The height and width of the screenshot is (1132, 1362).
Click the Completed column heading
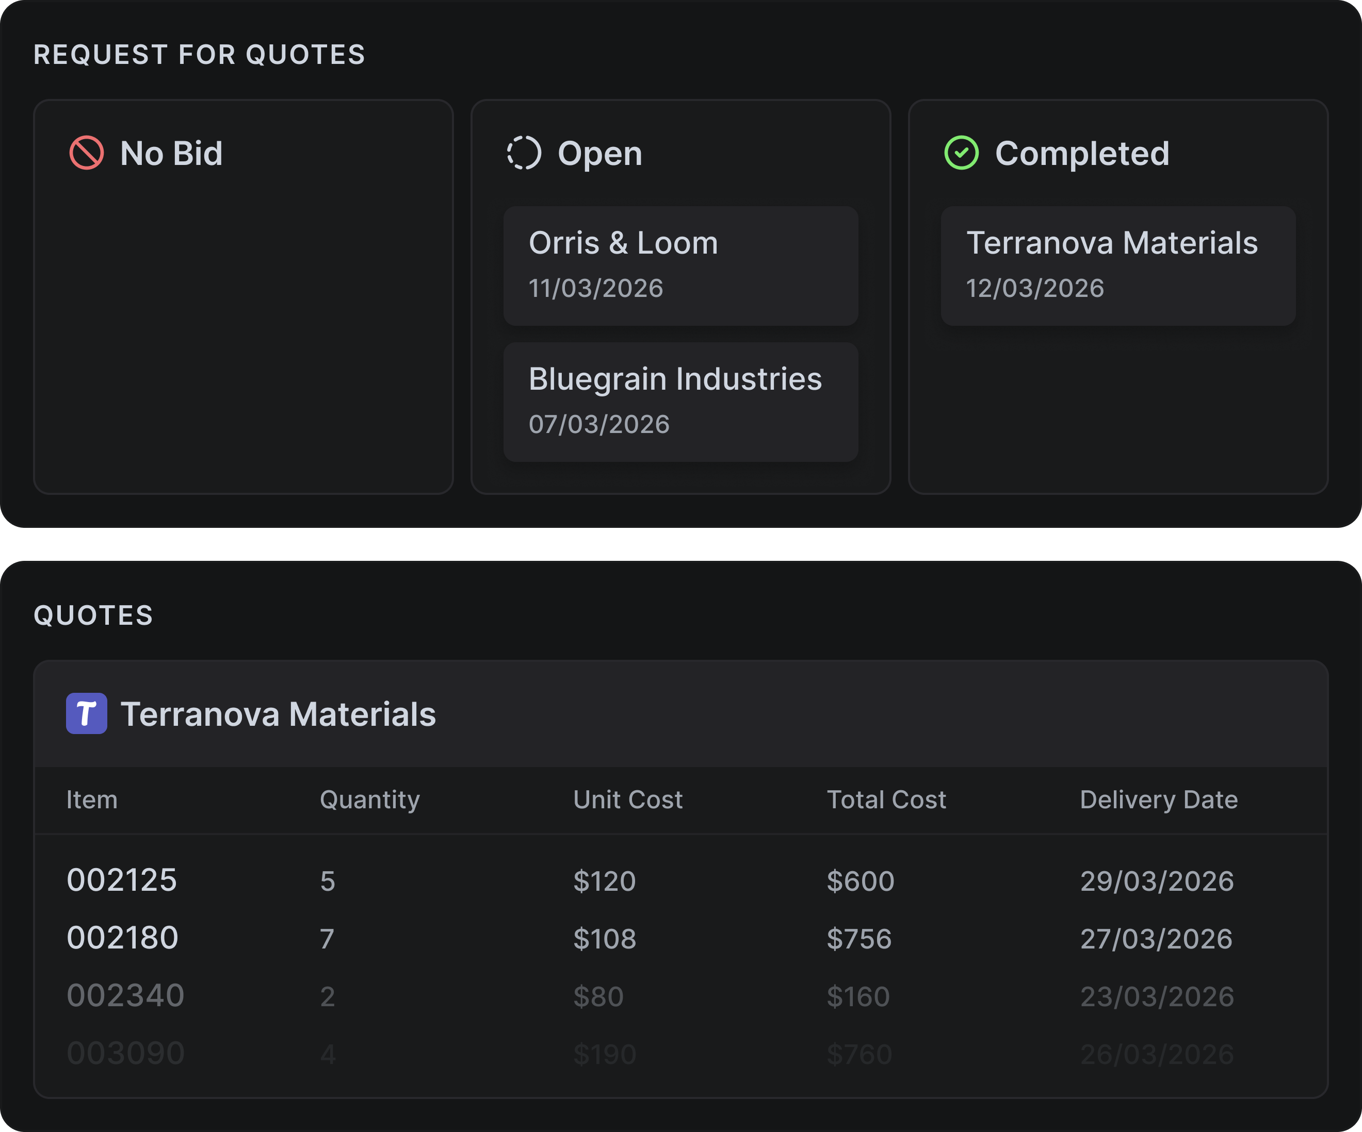1082,154
